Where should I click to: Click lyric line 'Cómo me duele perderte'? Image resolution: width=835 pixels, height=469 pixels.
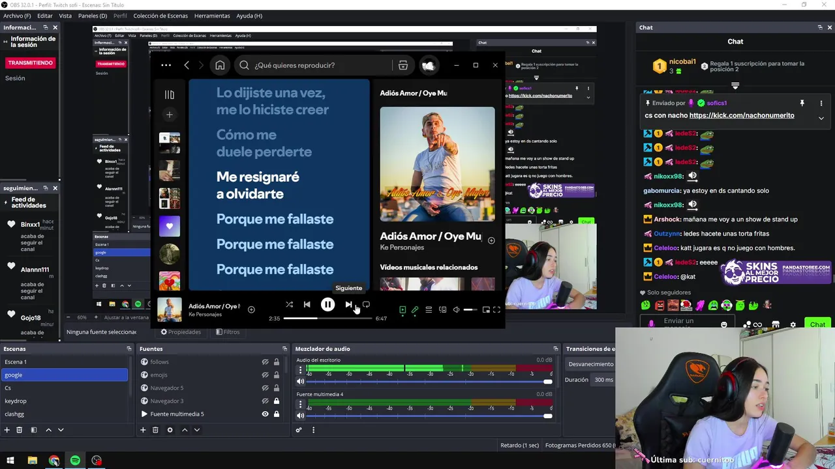click(264, 143)
